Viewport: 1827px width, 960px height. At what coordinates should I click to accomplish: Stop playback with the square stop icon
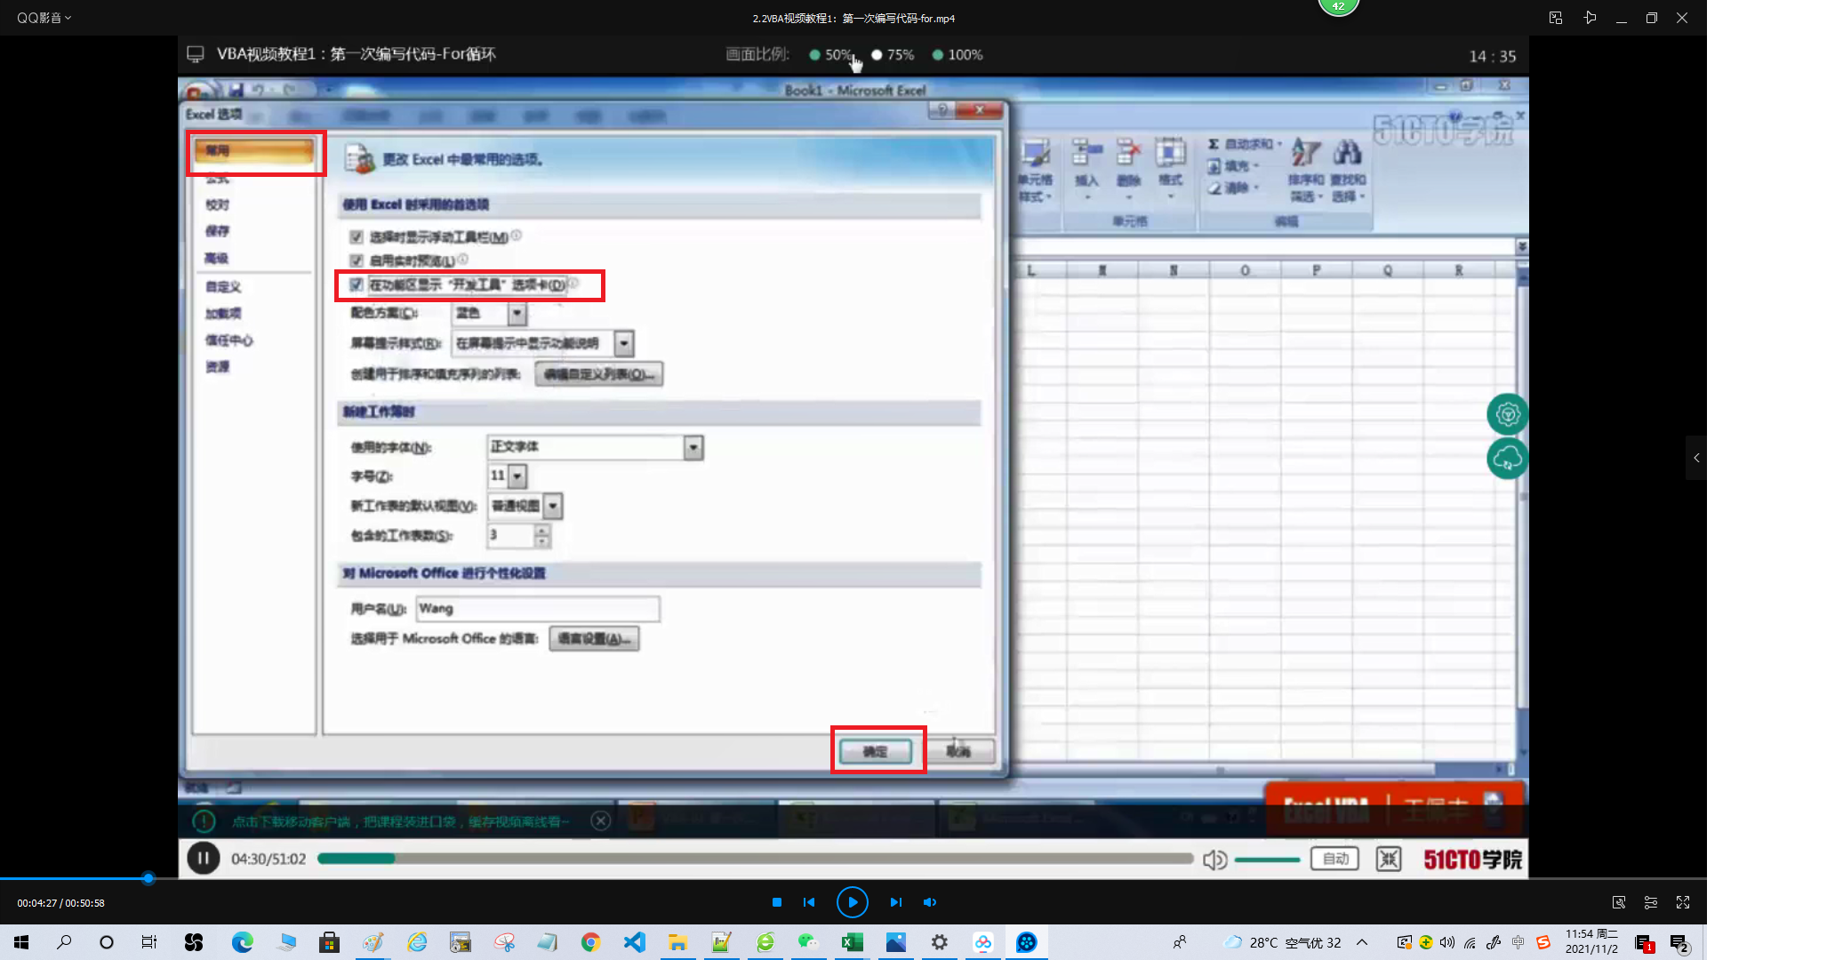pyautogui.click(x=777, y=902)
